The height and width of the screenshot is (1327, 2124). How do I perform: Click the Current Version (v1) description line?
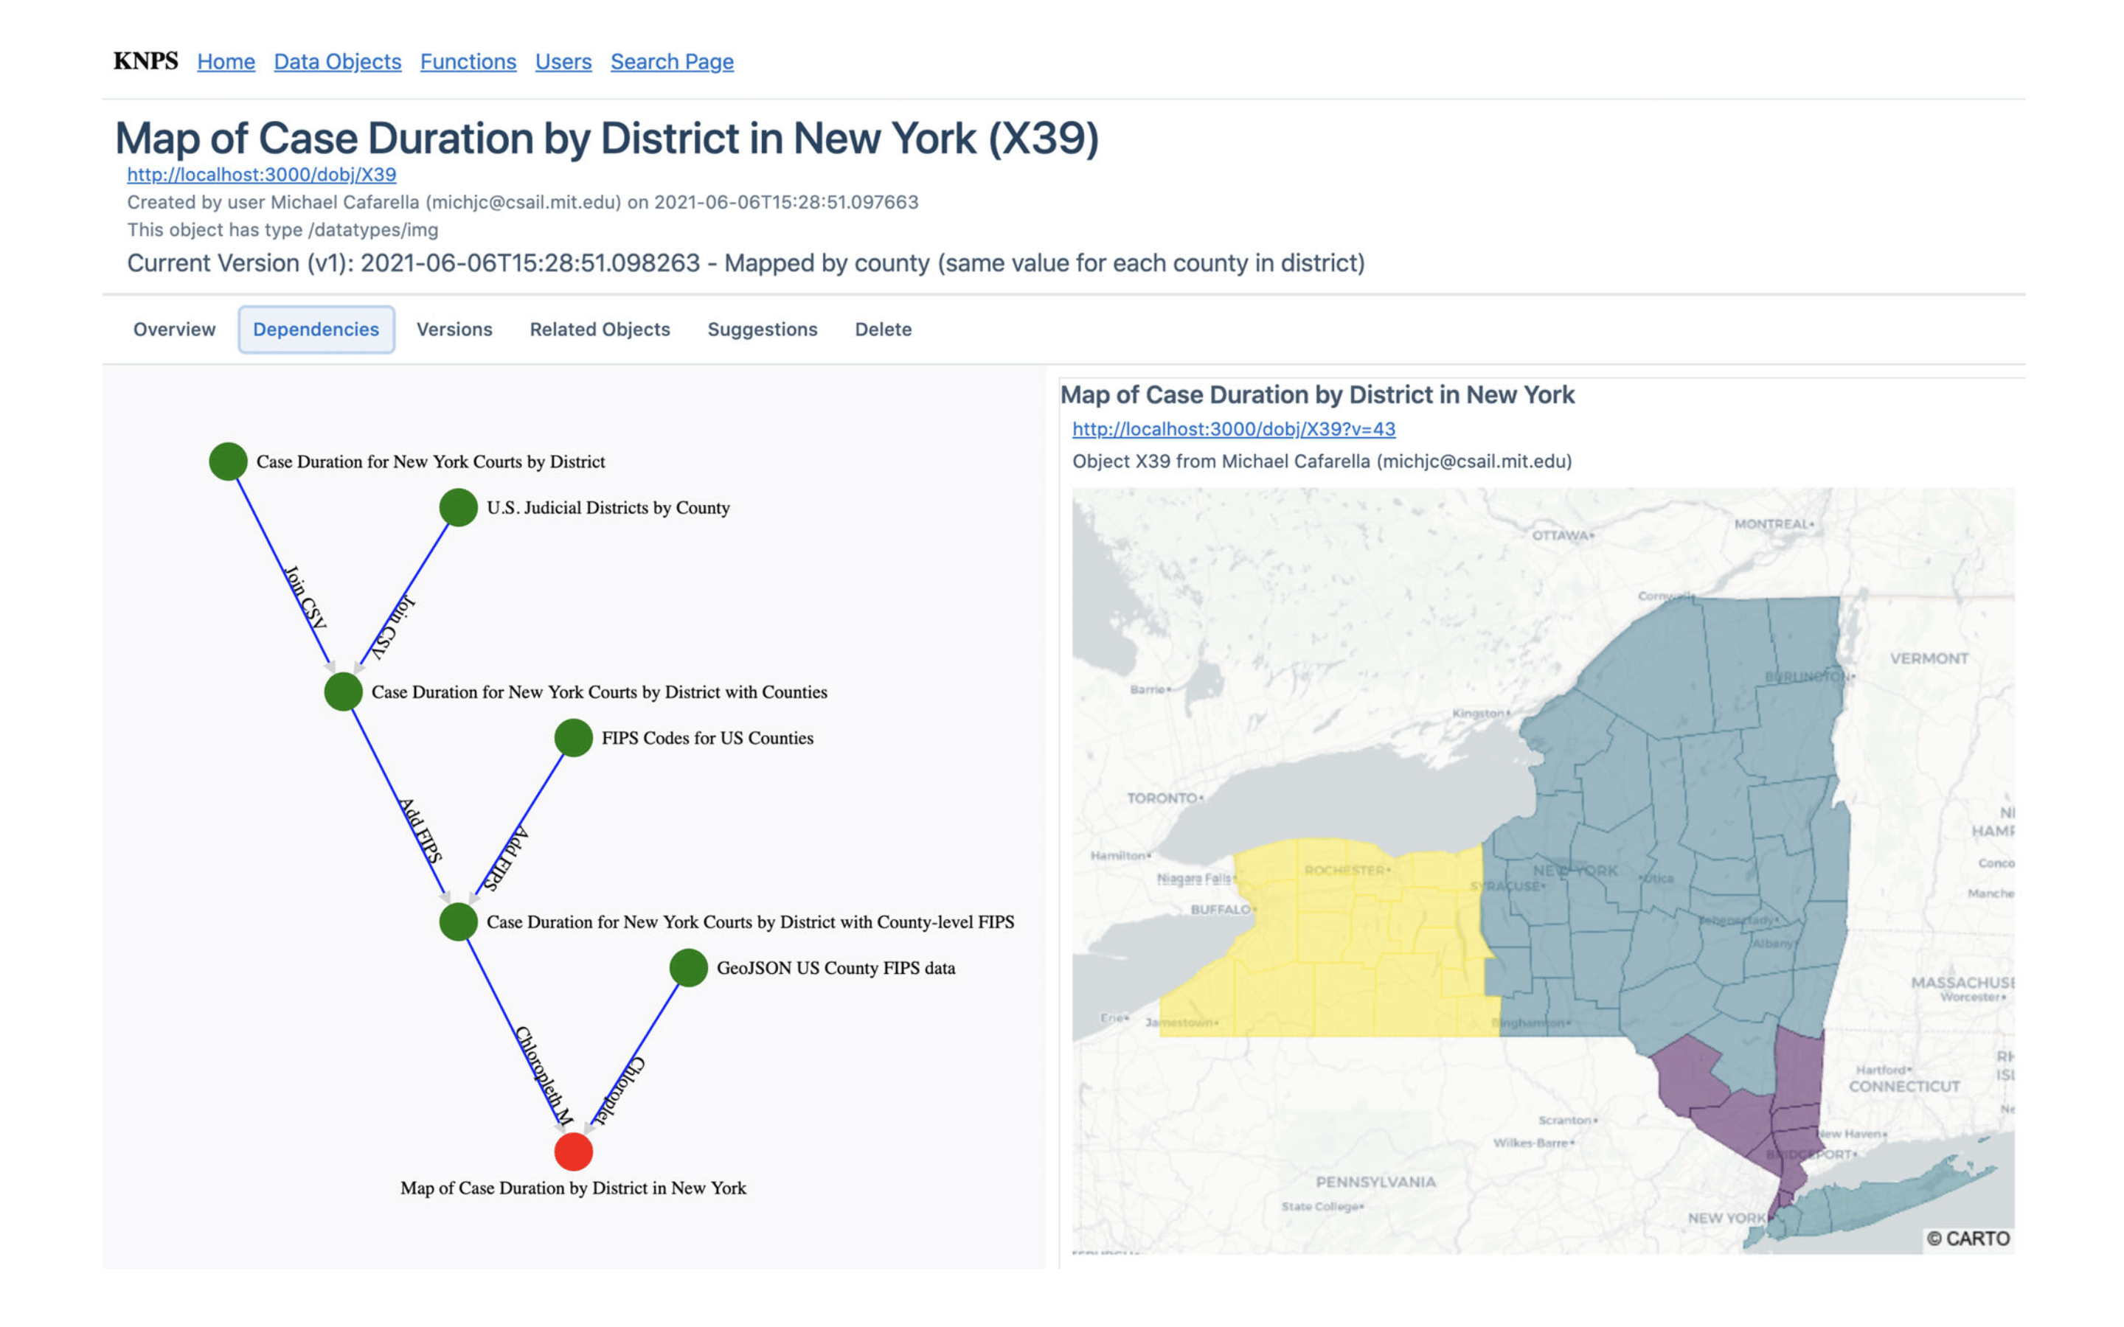tap(745, 263)
